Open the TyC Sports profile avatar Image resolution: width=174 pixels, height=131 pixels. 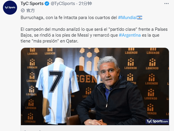point(10,8)
